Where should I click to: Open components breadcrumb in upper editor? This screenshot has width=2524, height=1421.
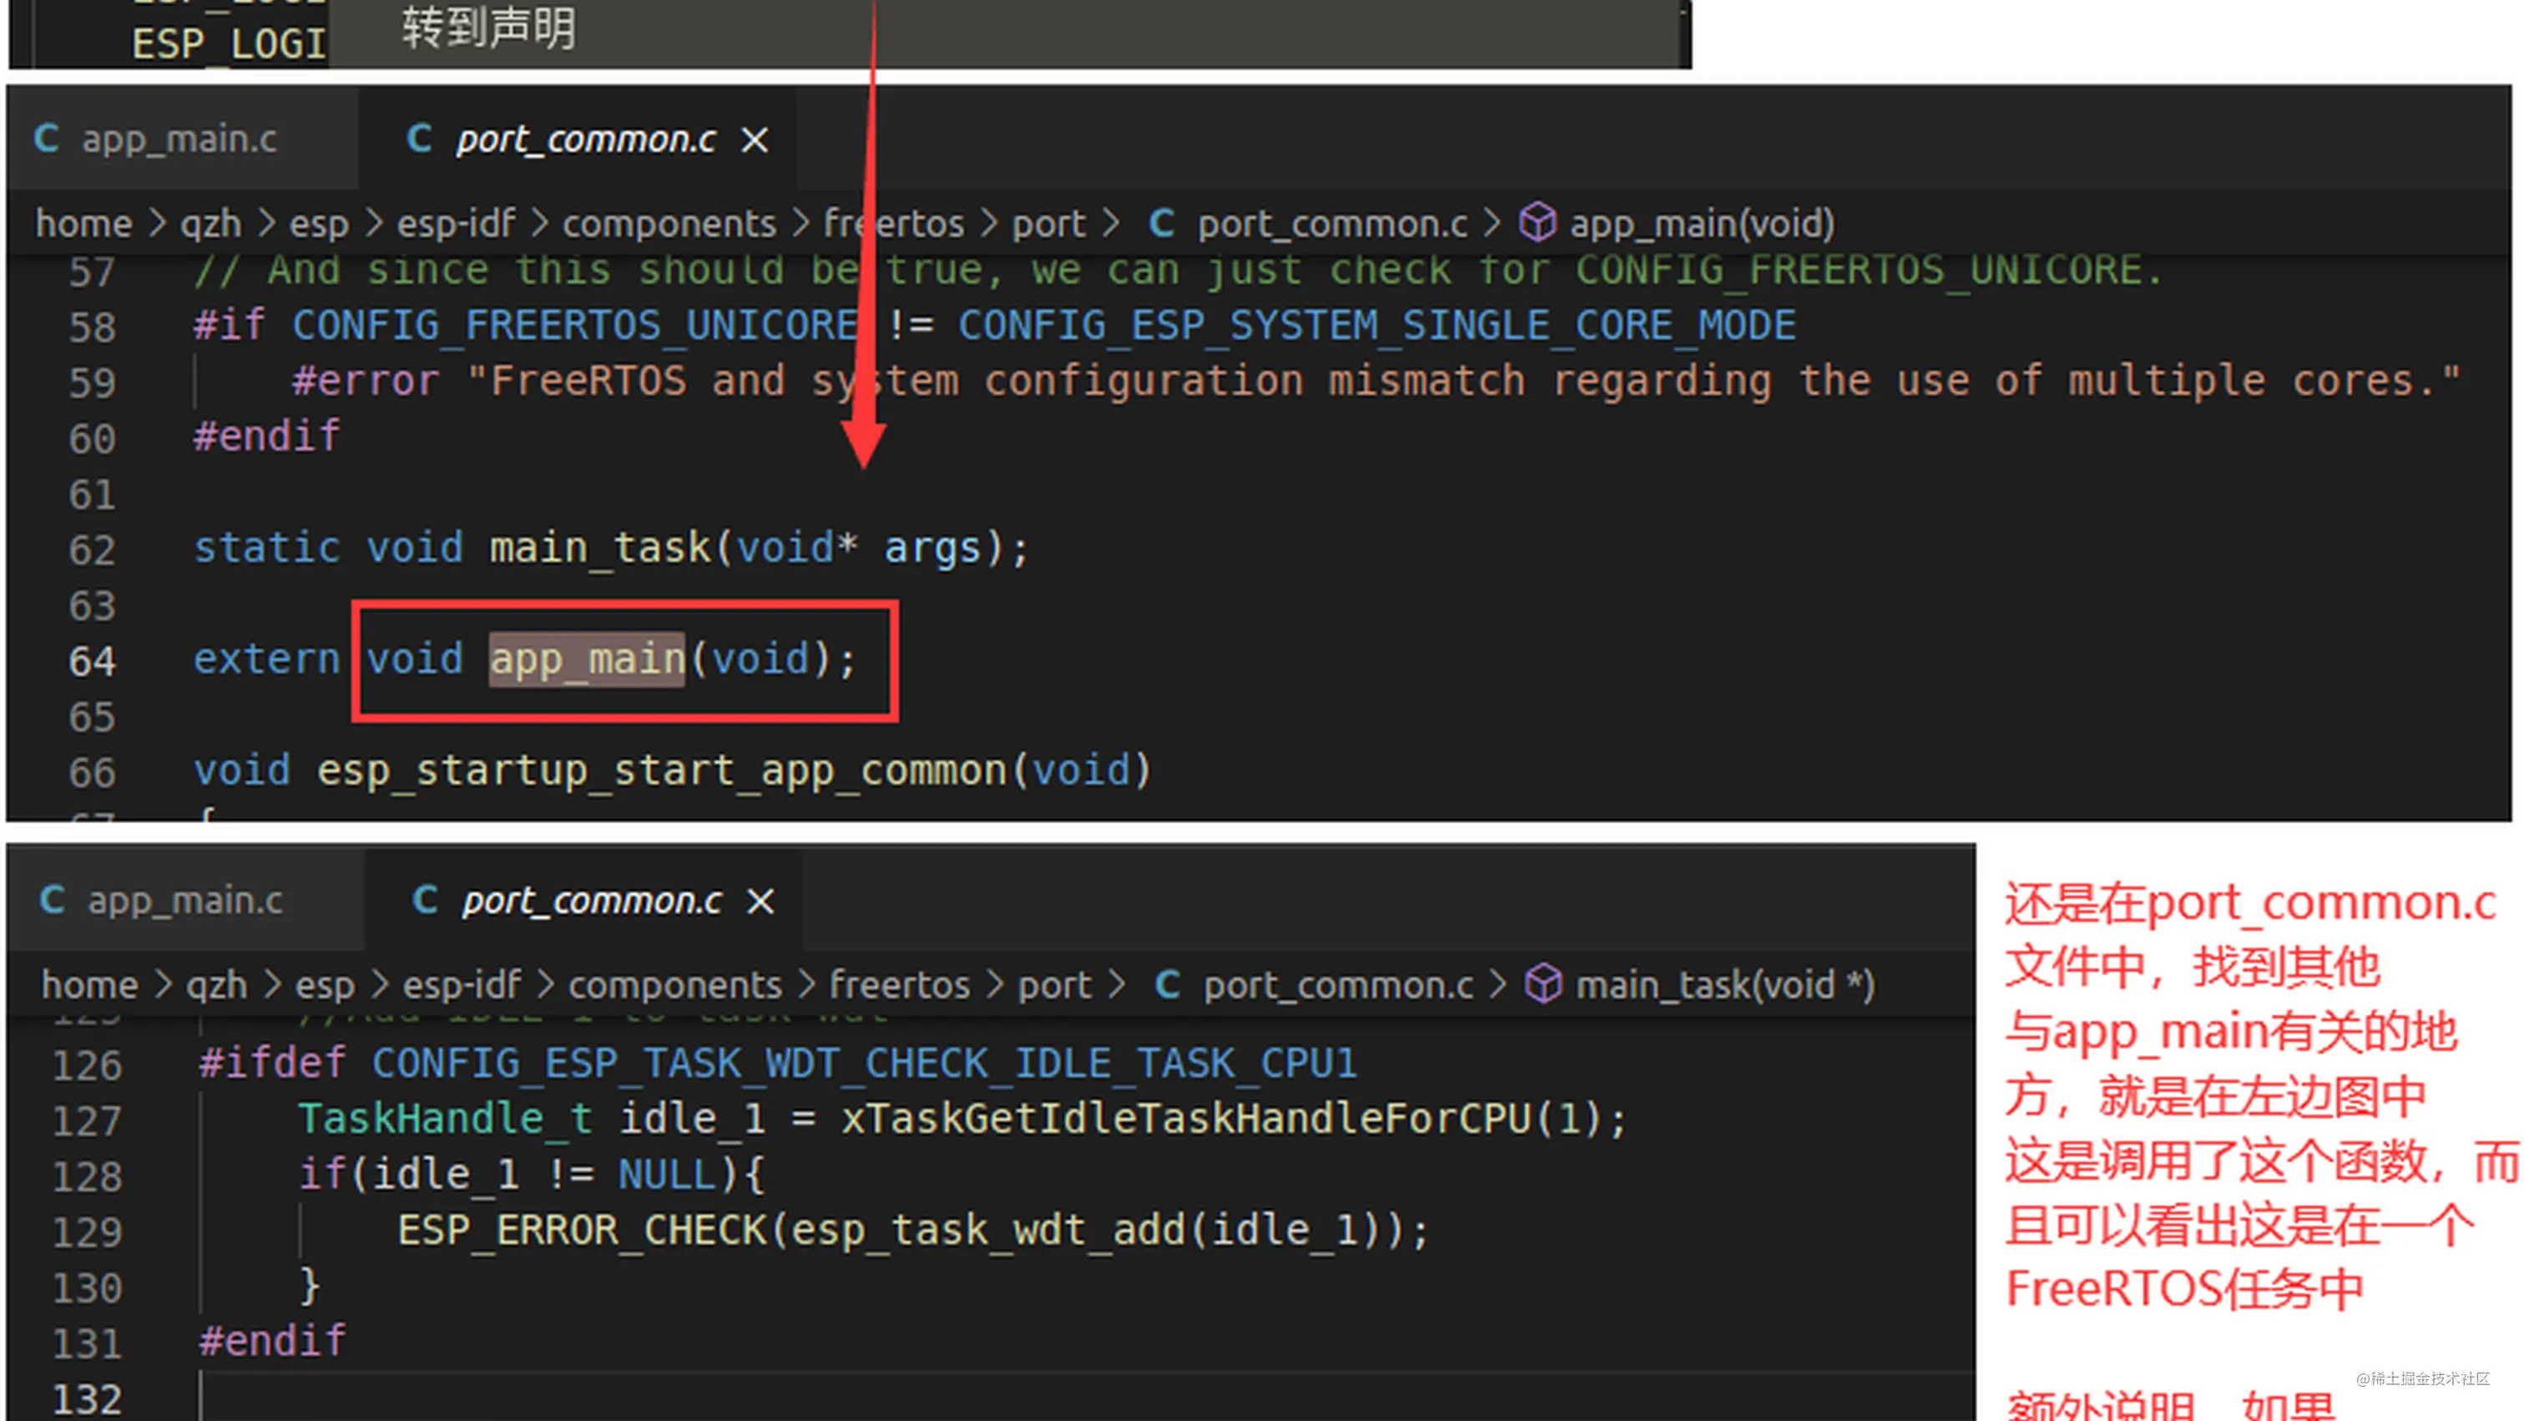click(x=670, y=224)
